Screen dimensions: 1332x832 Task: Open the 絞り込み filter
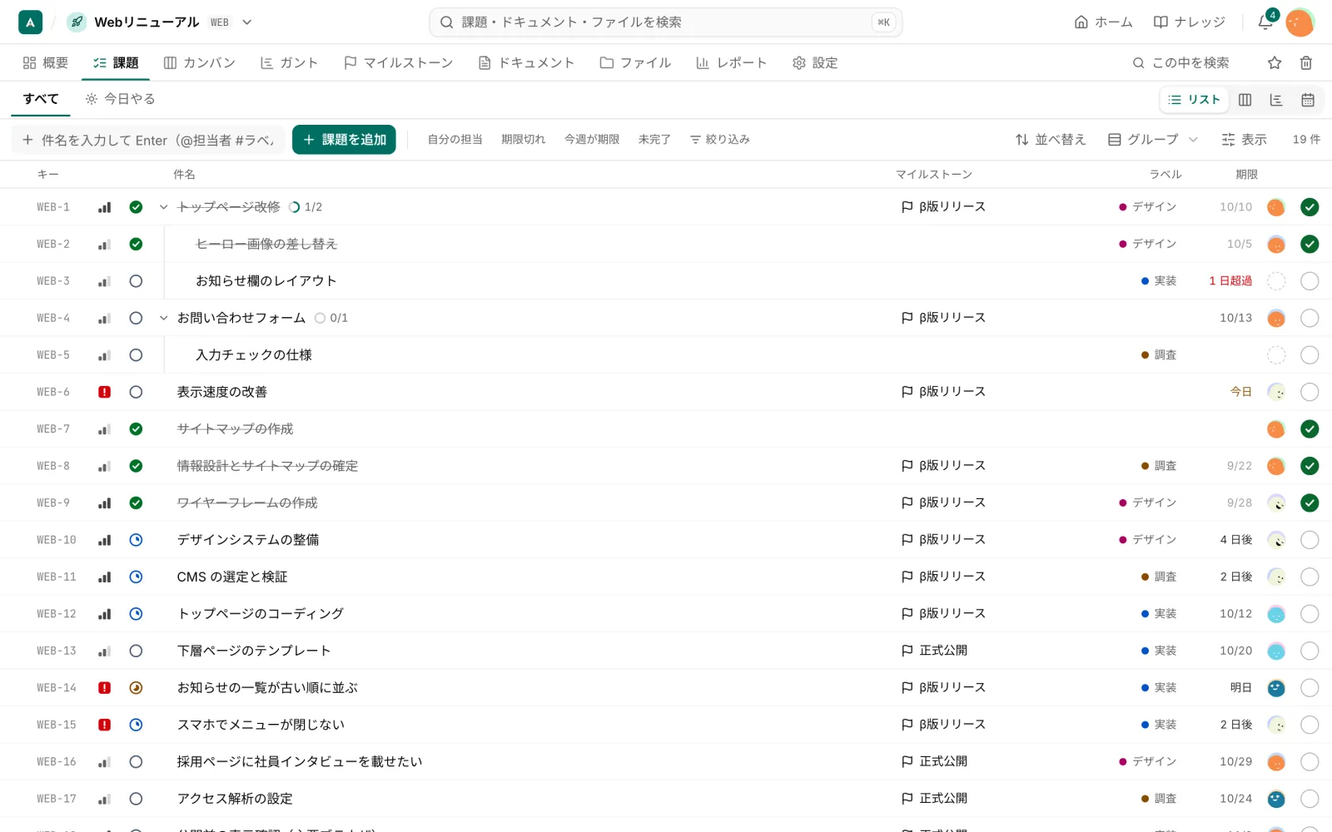(x=720, y=140)
